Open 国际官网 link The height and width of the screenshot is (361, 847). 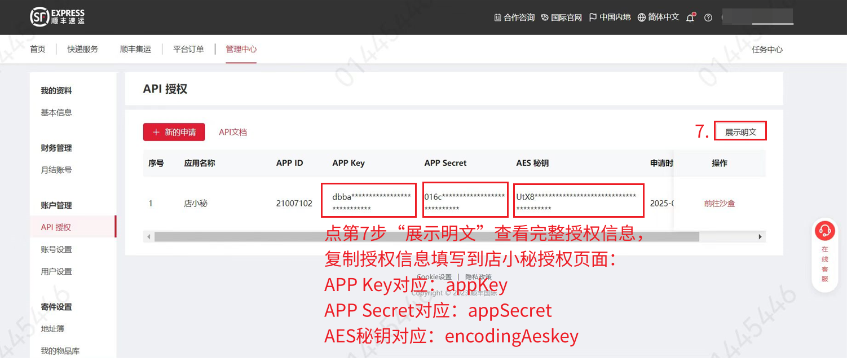[x=562, y=17]
